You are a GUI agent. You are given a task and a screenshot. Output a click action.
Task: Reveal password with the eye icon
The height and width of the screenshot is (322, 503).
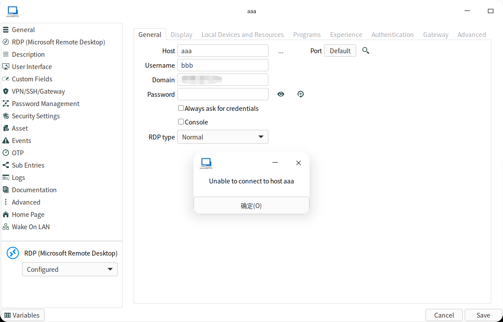coord(281,94)
